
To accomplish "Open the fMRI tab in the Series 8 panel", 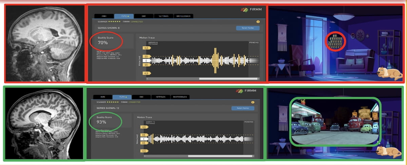I will (x=103, y=16).
